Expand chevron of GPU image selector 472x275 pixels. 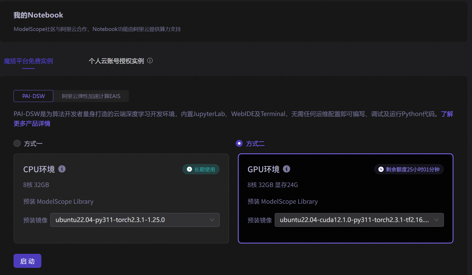pos(436,220)
